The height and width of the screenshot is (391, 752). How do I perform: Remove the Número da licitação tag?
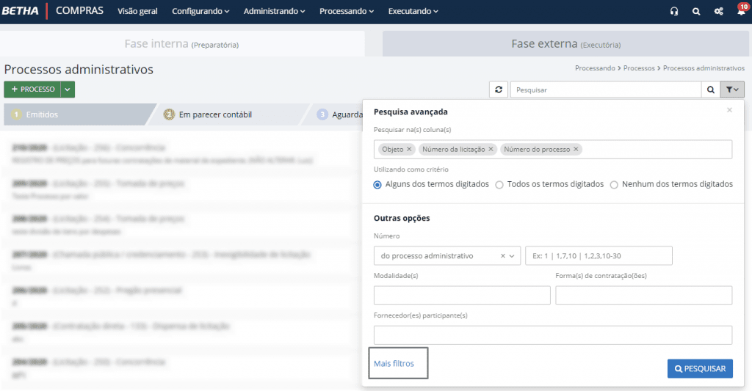[491, 150]
